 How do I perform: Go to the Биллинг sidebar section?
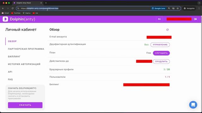[x=14, y=56]
